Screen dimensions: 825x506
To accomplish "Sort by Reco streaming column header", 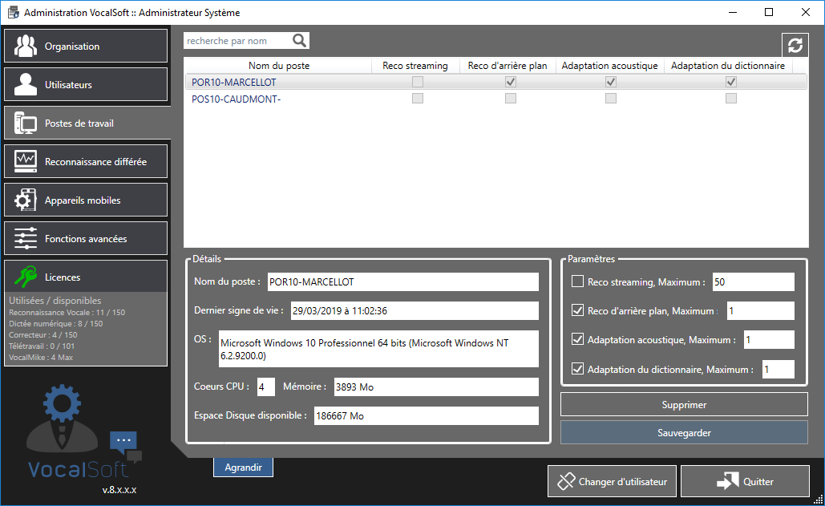I will click(x=415, y=65).
